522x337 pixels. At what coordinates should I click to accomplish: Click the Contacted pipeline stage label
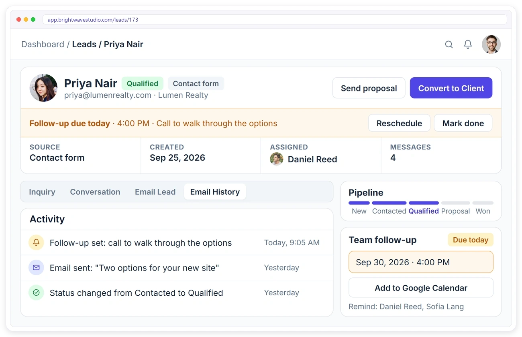click(x=389, y=211)
